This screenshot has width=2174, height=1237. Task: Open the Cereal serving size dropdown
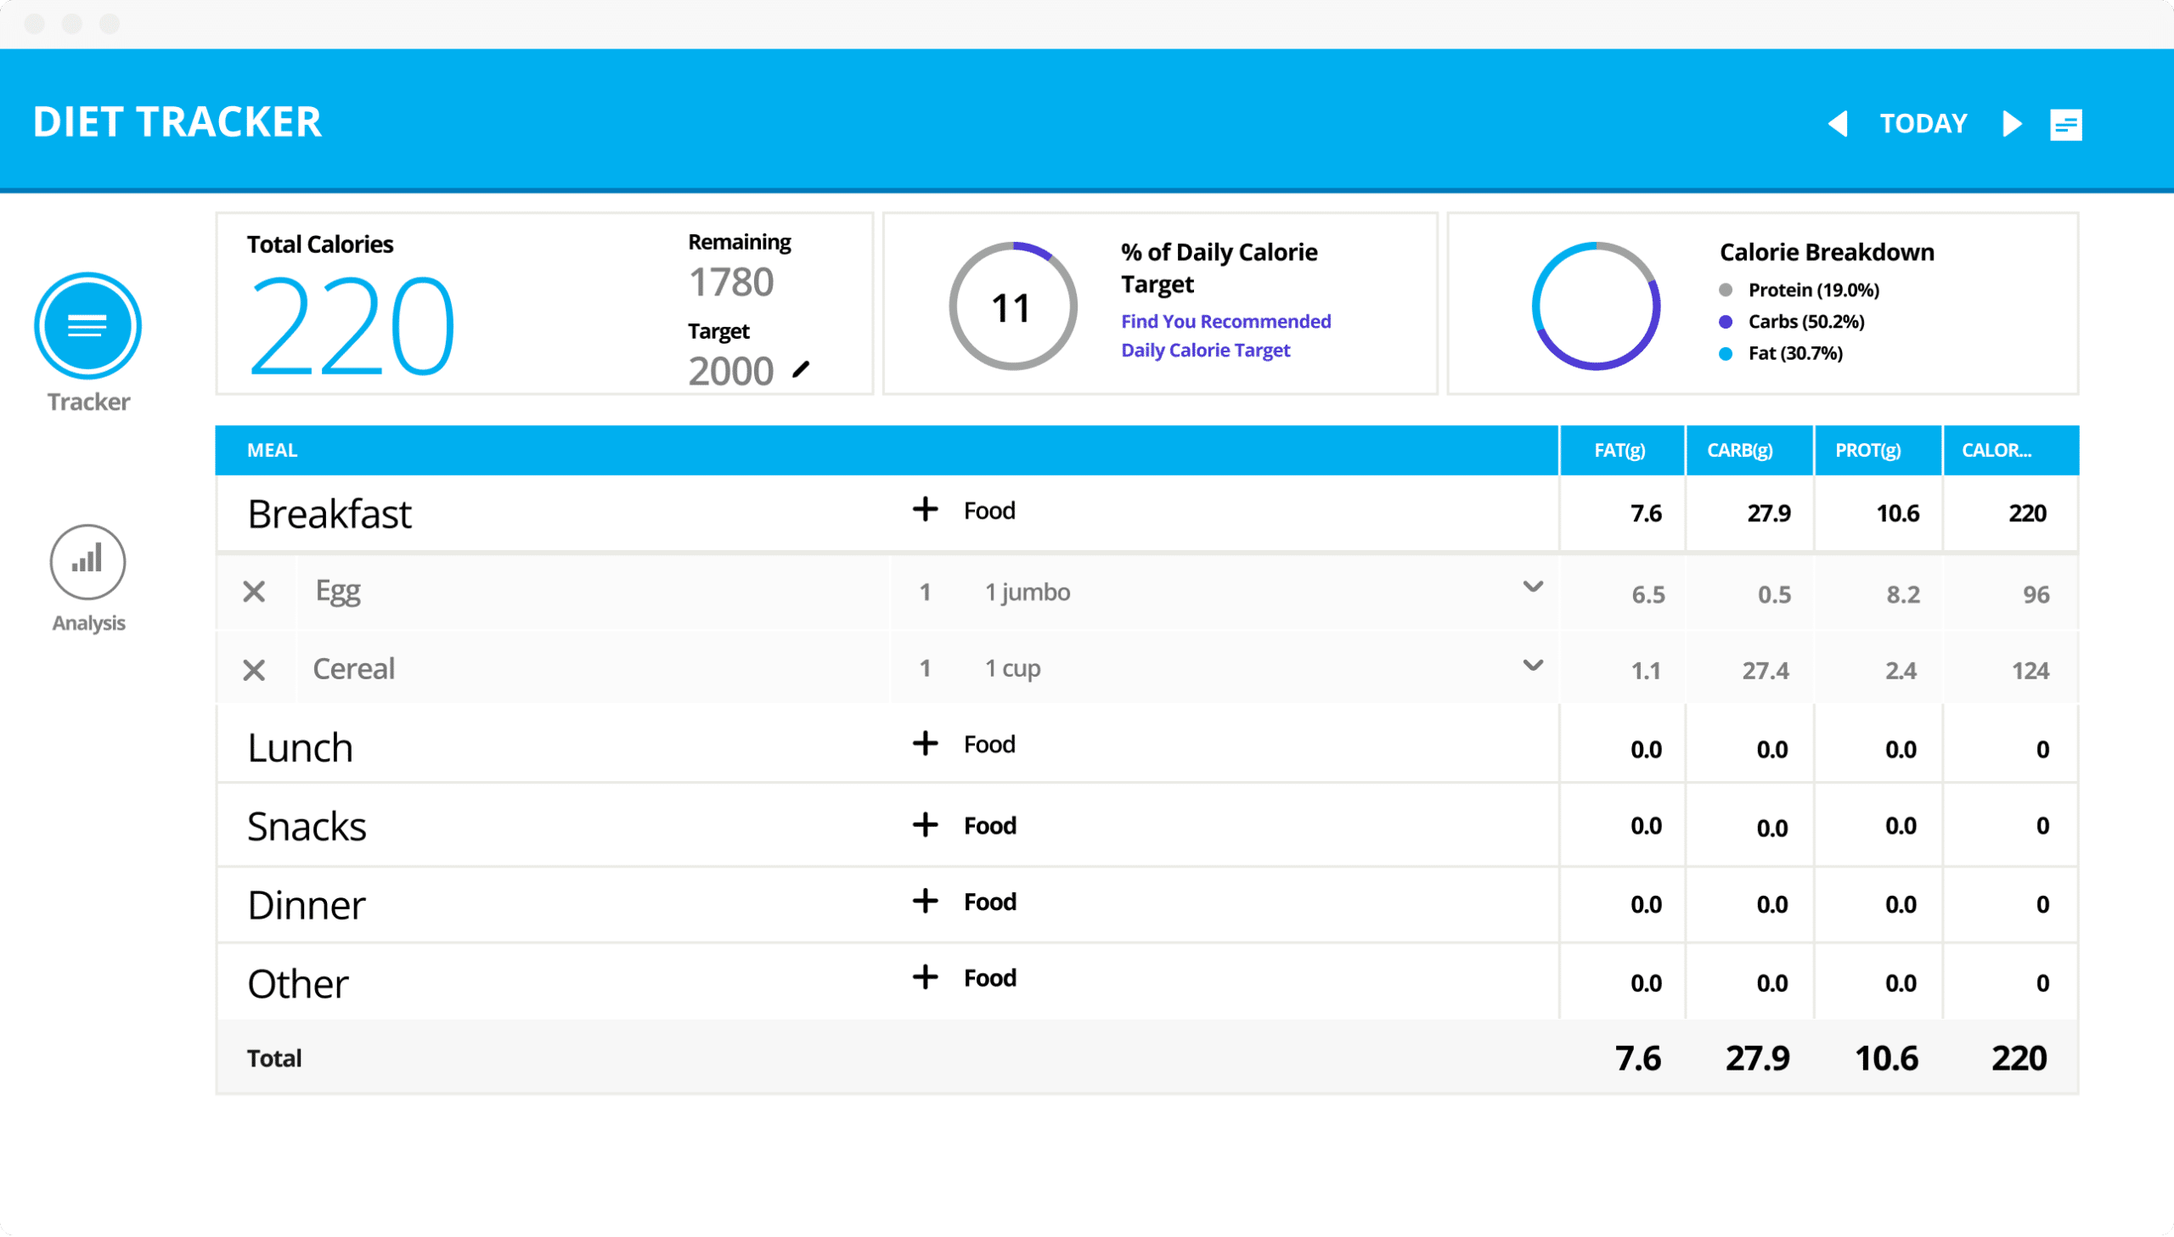(x=1533, y=666)
